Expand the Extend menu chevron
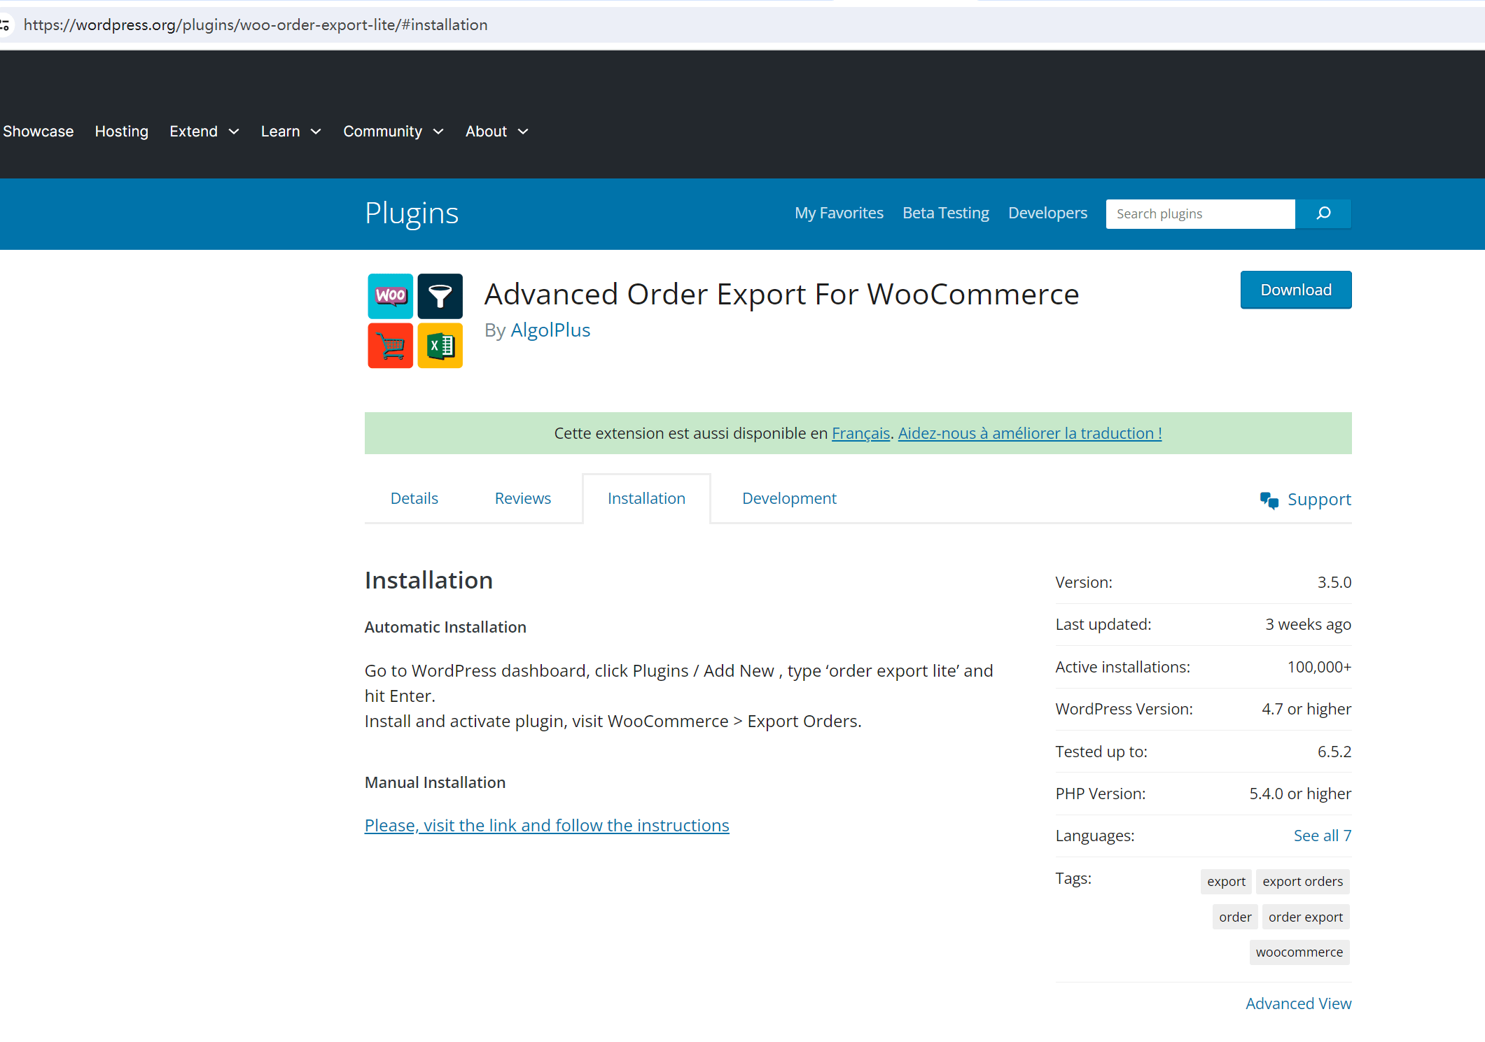This screenshot has height=1042, width=1485. 234,132
